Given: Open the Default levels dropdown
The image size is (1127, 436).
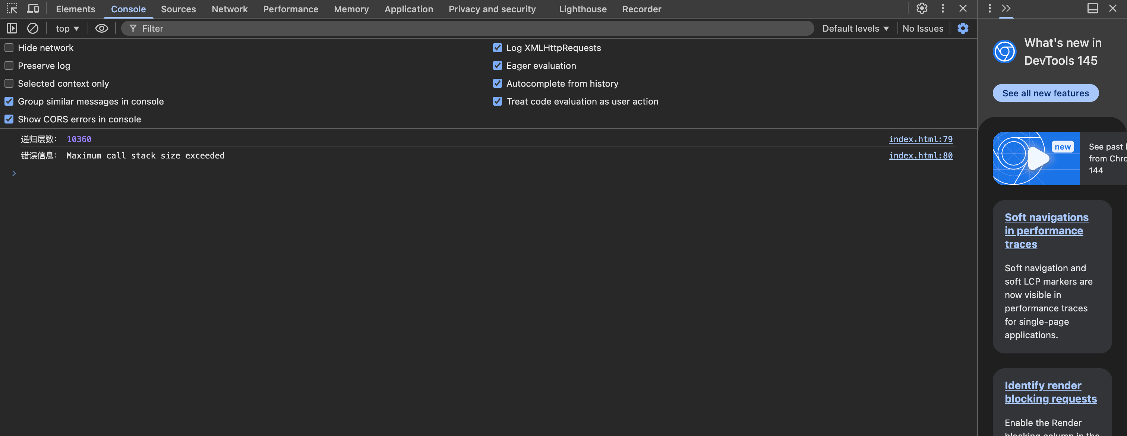Looking at the screenshot, I should click(x=855, y=28).
